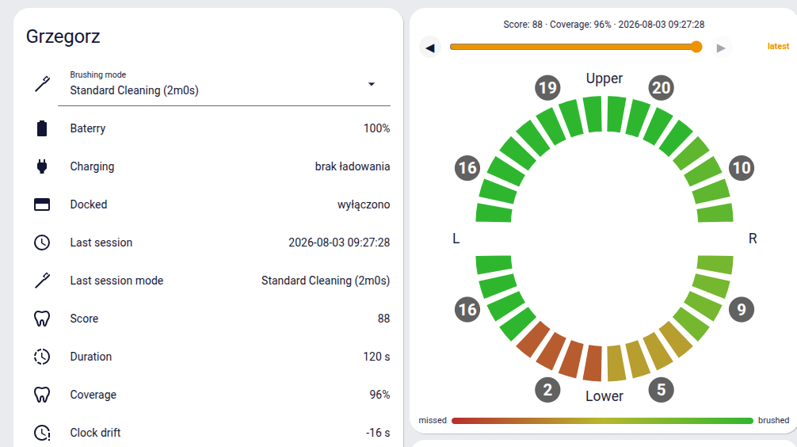Jump to the latest session link
Viewport: 797px width, 447px height.
(x=778, y=46)
